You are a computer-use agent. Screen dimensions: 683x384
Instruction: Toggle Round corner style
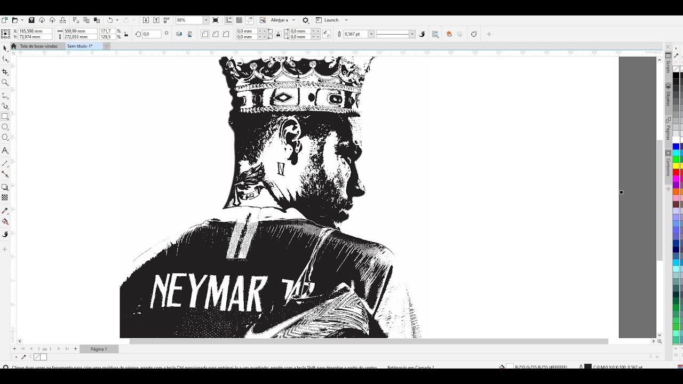coord(205,34)
